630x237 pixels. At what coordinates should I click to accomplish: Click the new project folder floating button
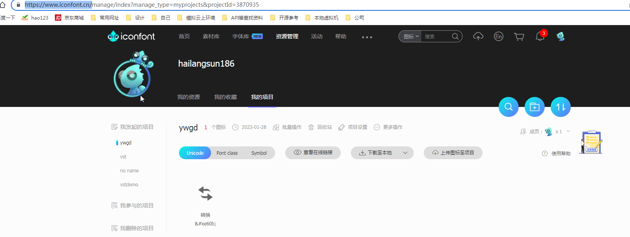pos(535,107)
